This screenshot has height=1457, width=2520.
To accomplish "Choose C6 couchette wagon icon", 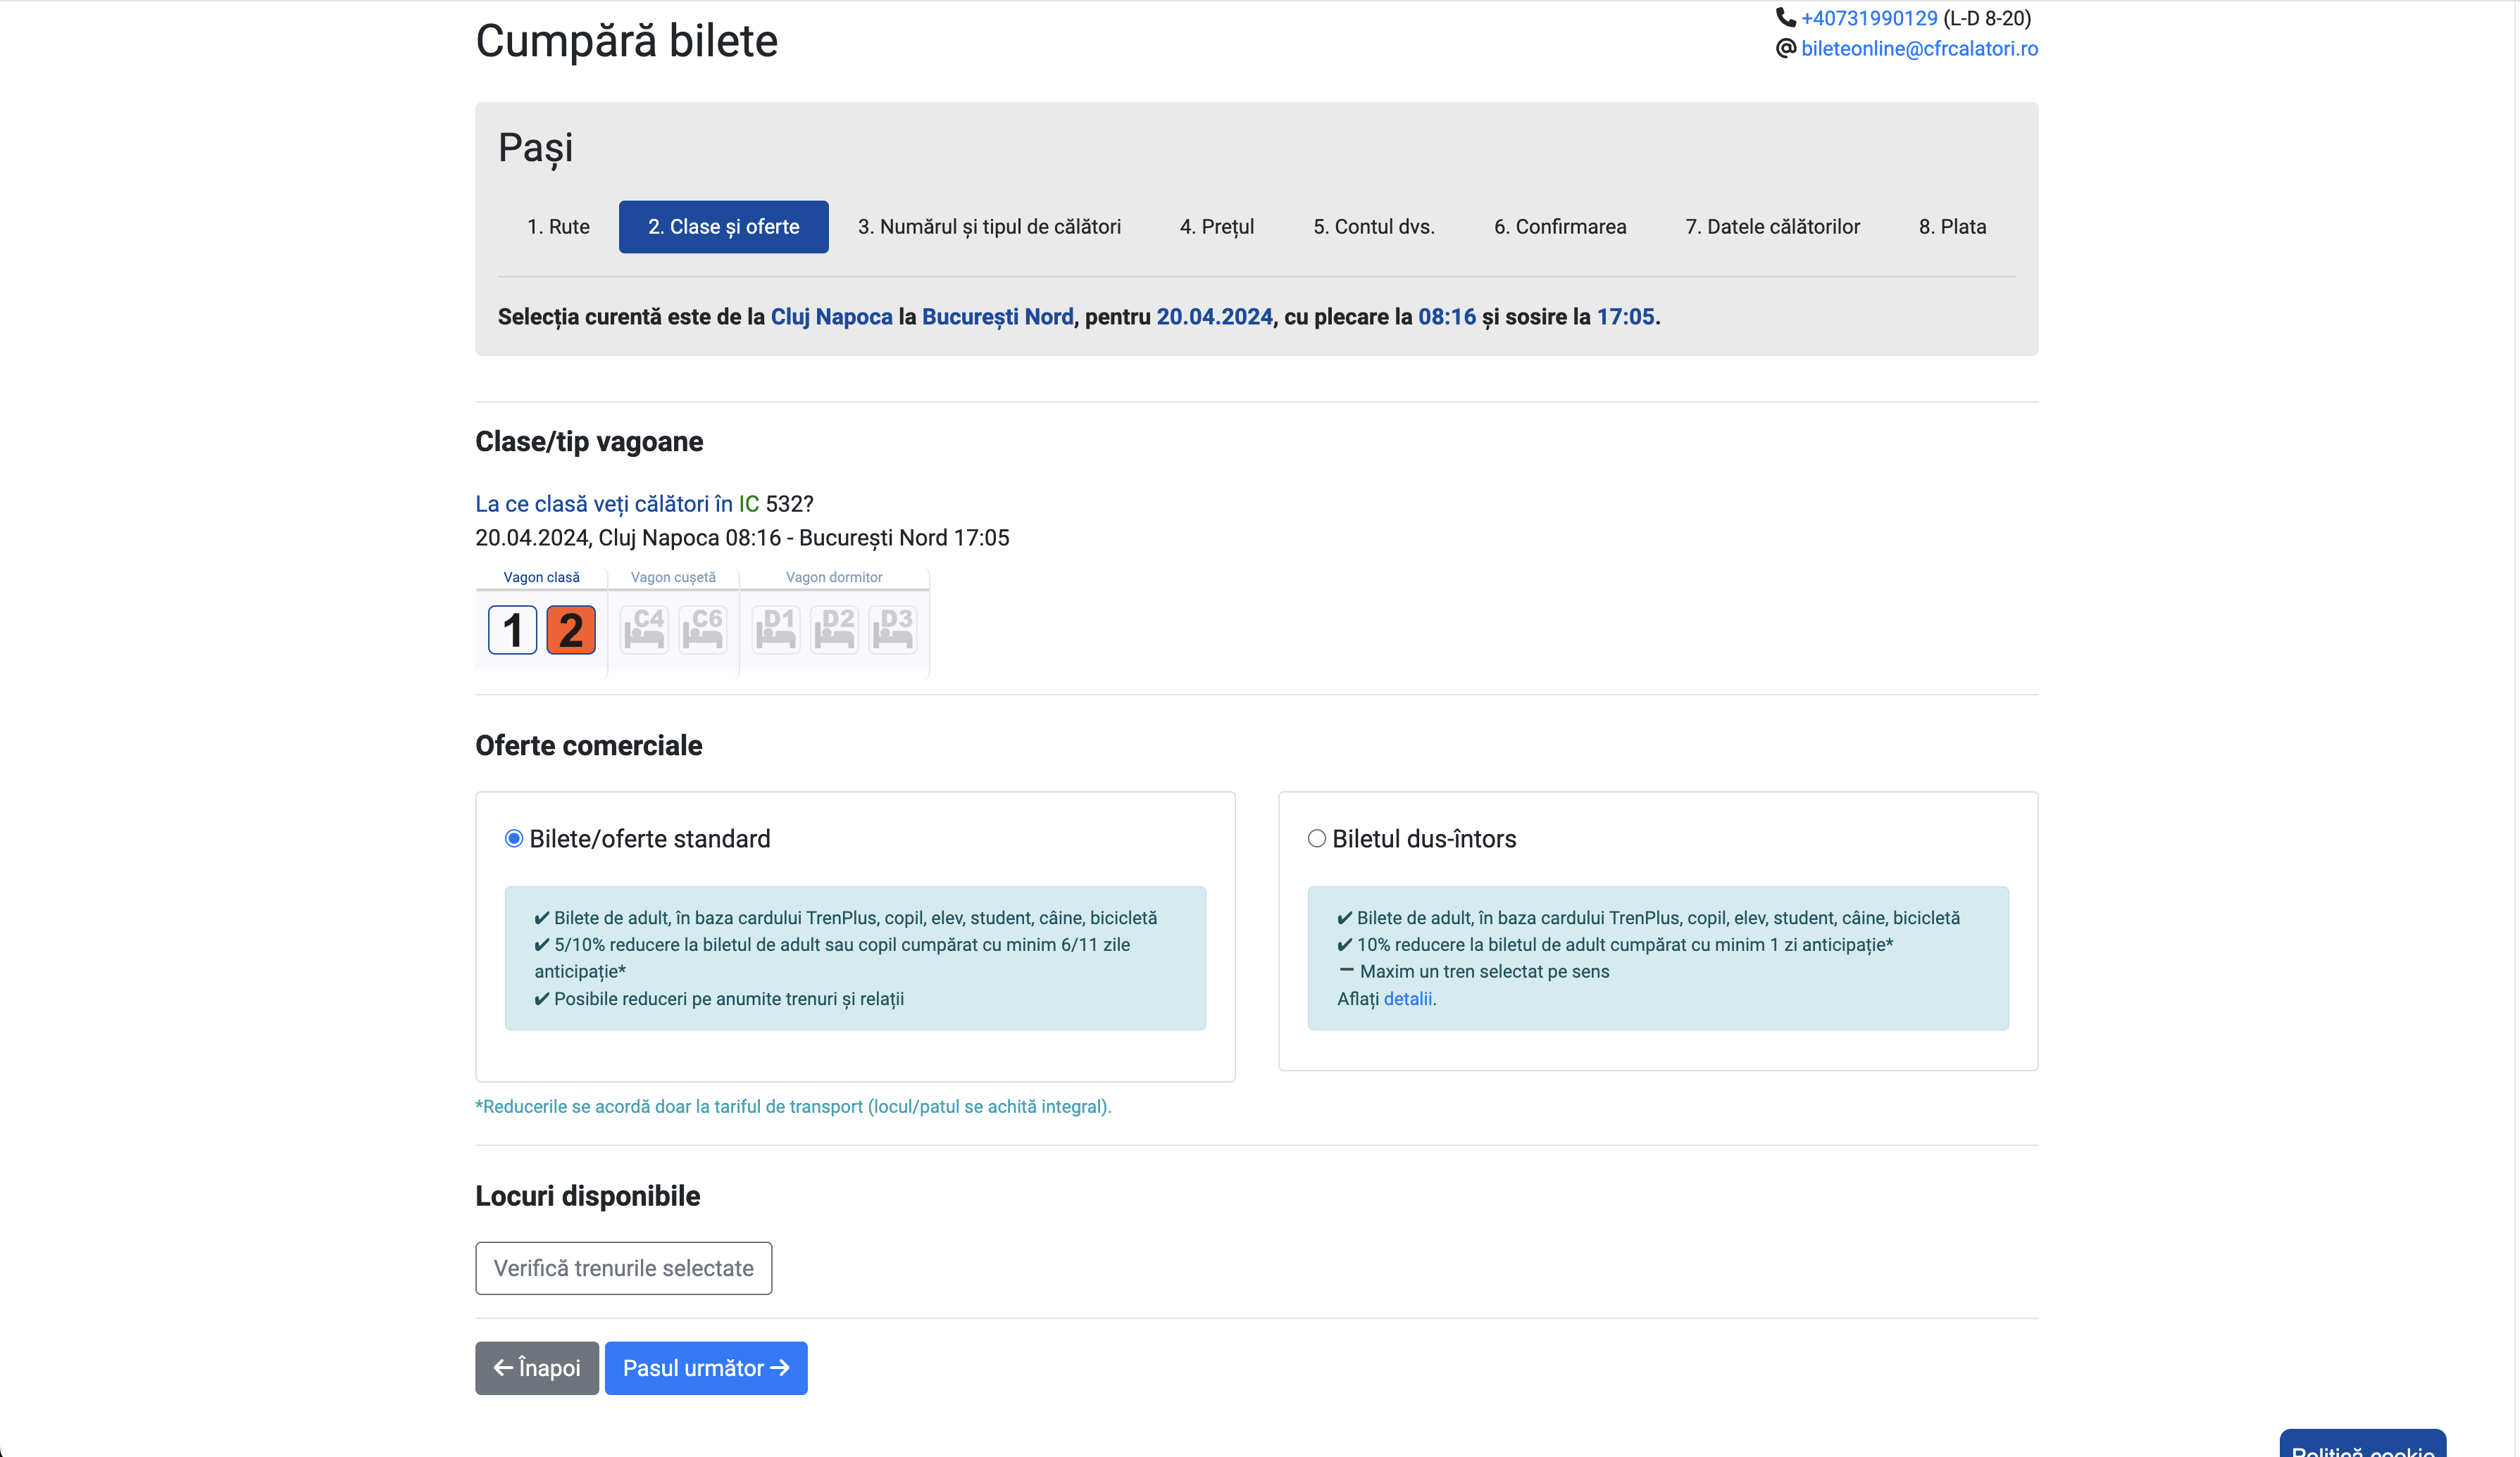I will (703, 629).
